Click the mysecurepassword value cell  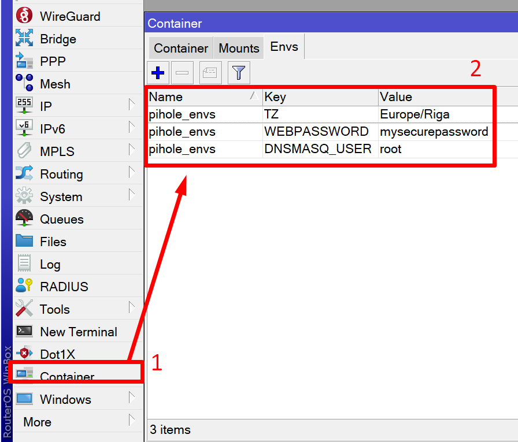(435, 132)
